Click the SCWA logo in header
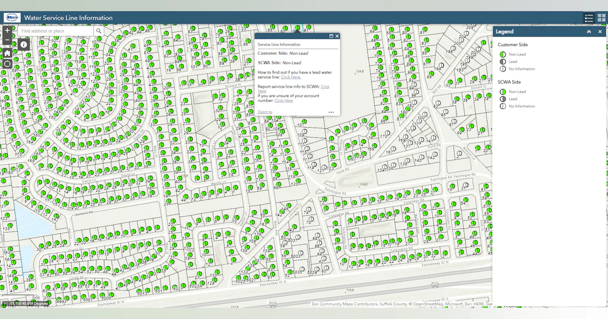 (12, 18)
